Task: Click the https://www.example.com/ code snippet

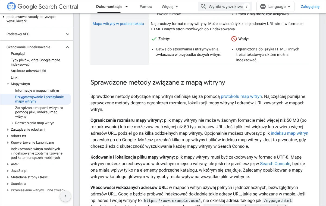Action: coord(172,201)
